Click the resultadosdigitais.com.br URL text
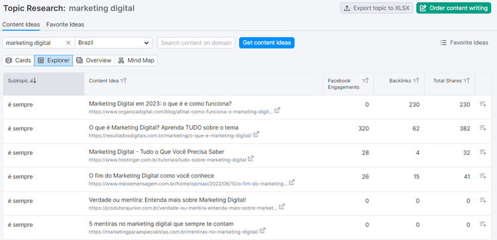 pyautogui.click(x=170, y=136)
